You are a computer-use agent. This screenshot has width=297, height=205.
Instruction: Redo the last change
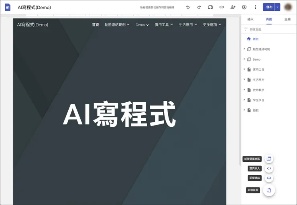(199, 7)
